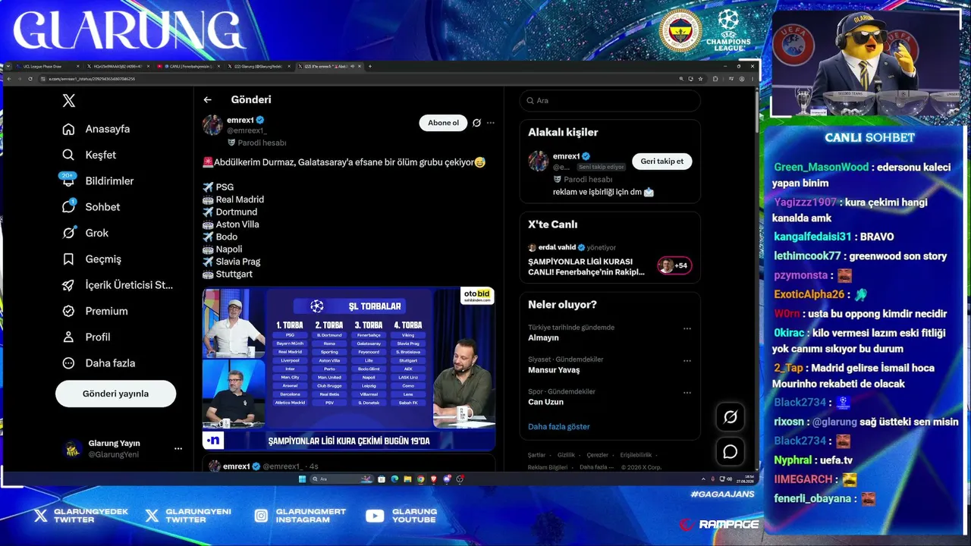Open emrex1 profile in Alakalı kişiler
Screen dimensions: 971x546
(566, 156)
